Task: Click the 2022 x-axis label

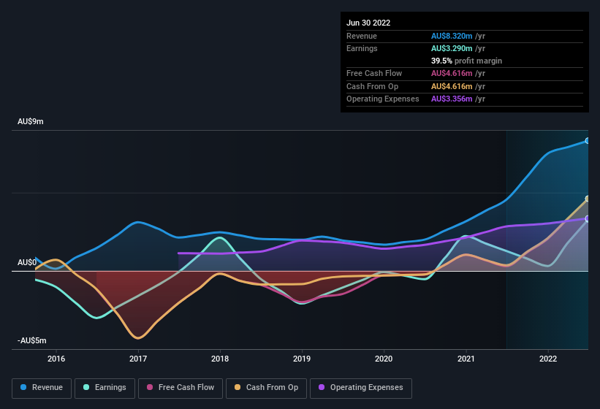Action: click(x=548, y=359)
